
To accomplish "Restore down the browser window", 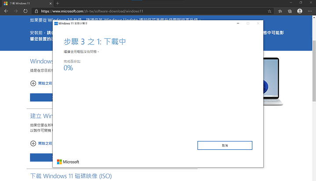I will tap(301, 3).
